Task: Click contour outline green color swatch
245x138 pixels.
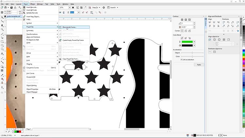Action: tap(187, 42)
